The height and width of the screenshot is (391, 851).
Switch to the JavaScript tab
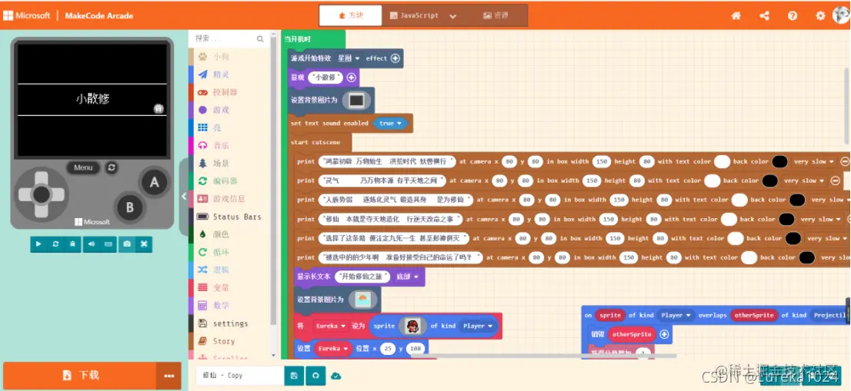[415, 15]
